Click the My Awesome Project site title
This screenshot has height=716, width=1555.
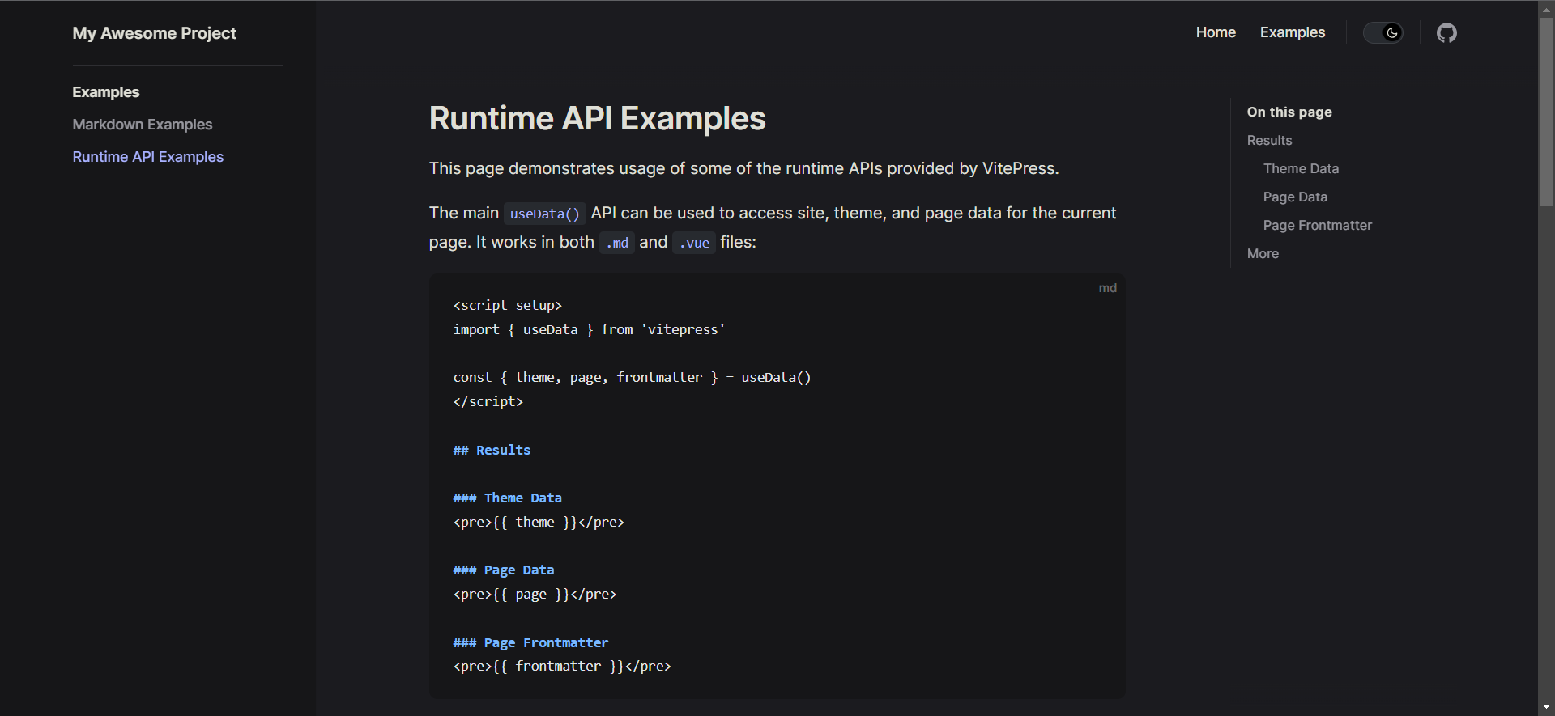(x=155, y=33)
